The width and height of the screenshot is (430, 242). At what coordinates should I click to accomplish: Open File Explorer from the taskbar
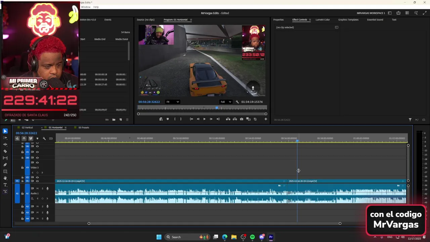[x=234, y=237]
